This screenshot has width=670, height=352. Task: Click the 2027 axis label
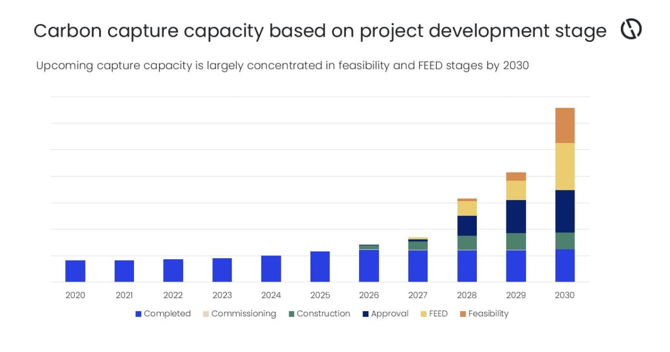point(418,295)
